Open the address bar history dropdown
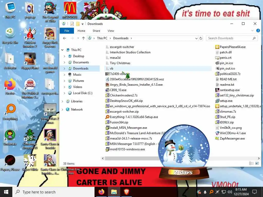Viewport: 263px width, 197px height. point(196,38)
